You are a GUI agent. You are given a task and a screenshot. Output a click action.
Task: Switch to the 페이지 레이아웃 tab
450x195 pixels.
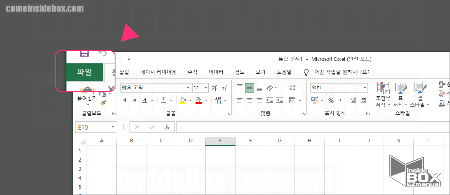coord(158,72)
